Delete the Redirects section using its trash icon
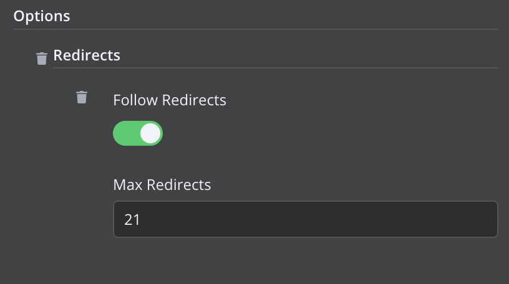Screen dimensions: 509x284 [x=42, y=58]
